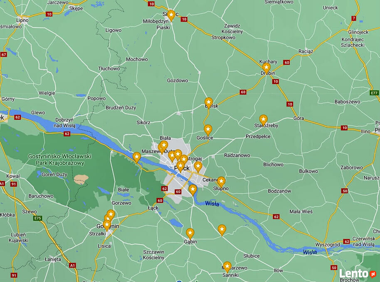380x282 pixels.
Task: Click the star pin at Staroźreby
Action: pos(263,119)
